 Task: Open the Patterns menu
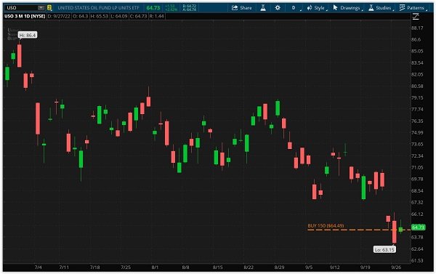click(x=413, y=8)
